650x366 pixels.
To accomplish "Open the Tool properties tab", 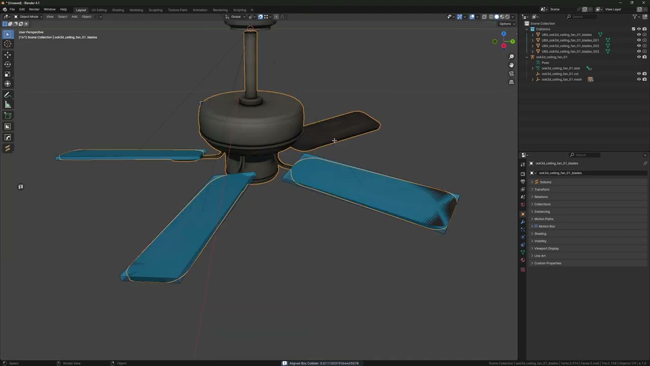I will click(523, 164).
